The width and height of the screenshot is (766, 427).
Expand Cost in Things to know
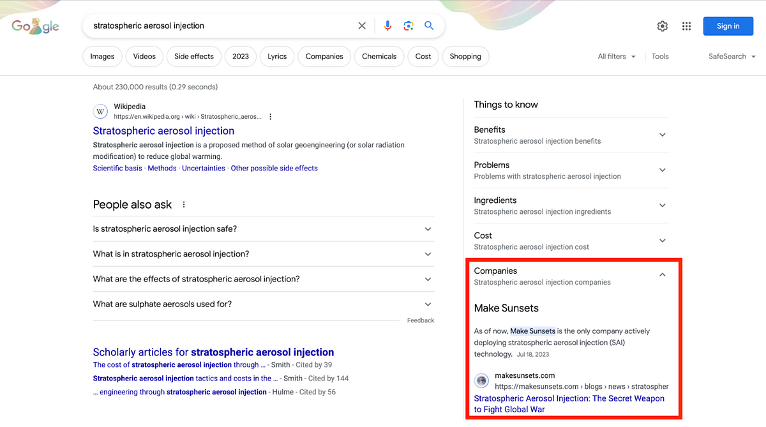pyautogui.click(x=571, y=241)
